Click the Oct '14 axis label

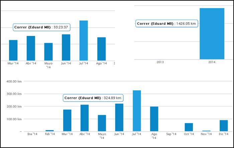(x=189, y=134)
